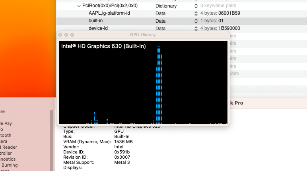Viewport: 307px width, 171px height.
Task: Select the Controller sidebar item
Action: 6,153
